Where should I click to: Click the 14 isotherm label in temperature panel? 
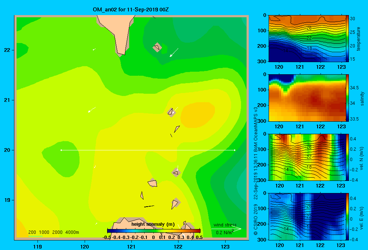click(286, 50)
